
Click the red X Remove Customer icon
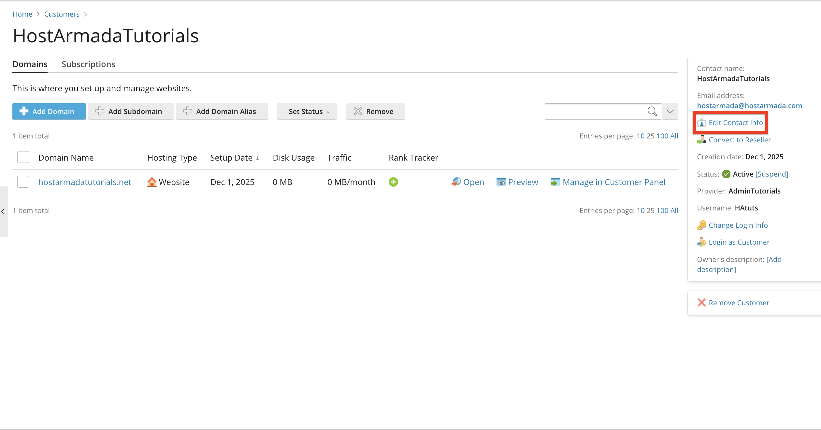pyautogui.click(x=702, y=303)
